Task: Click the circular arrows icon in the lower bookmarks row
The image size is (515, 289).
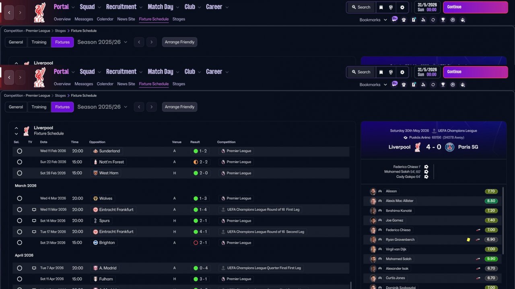Action: coord(433,85)
